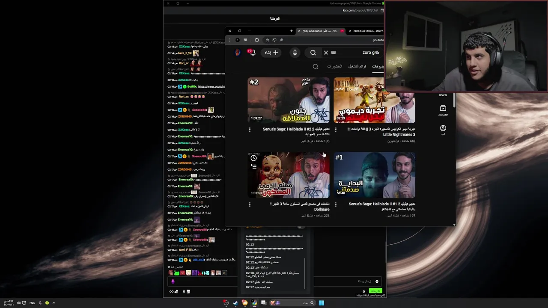Image resolution: width=548 pixels, height=308 pixels.
Task: Open Kick chat settings gear
Action: [x=364, y=291]
